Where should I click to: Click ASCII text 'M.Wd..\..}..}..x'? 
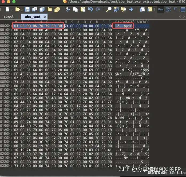pyautogui.click(x=132, y=118)
